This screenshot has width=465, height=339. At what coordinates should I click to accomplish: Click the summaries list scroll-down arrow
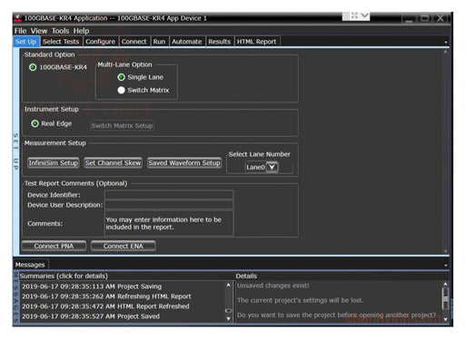[229, 318]
